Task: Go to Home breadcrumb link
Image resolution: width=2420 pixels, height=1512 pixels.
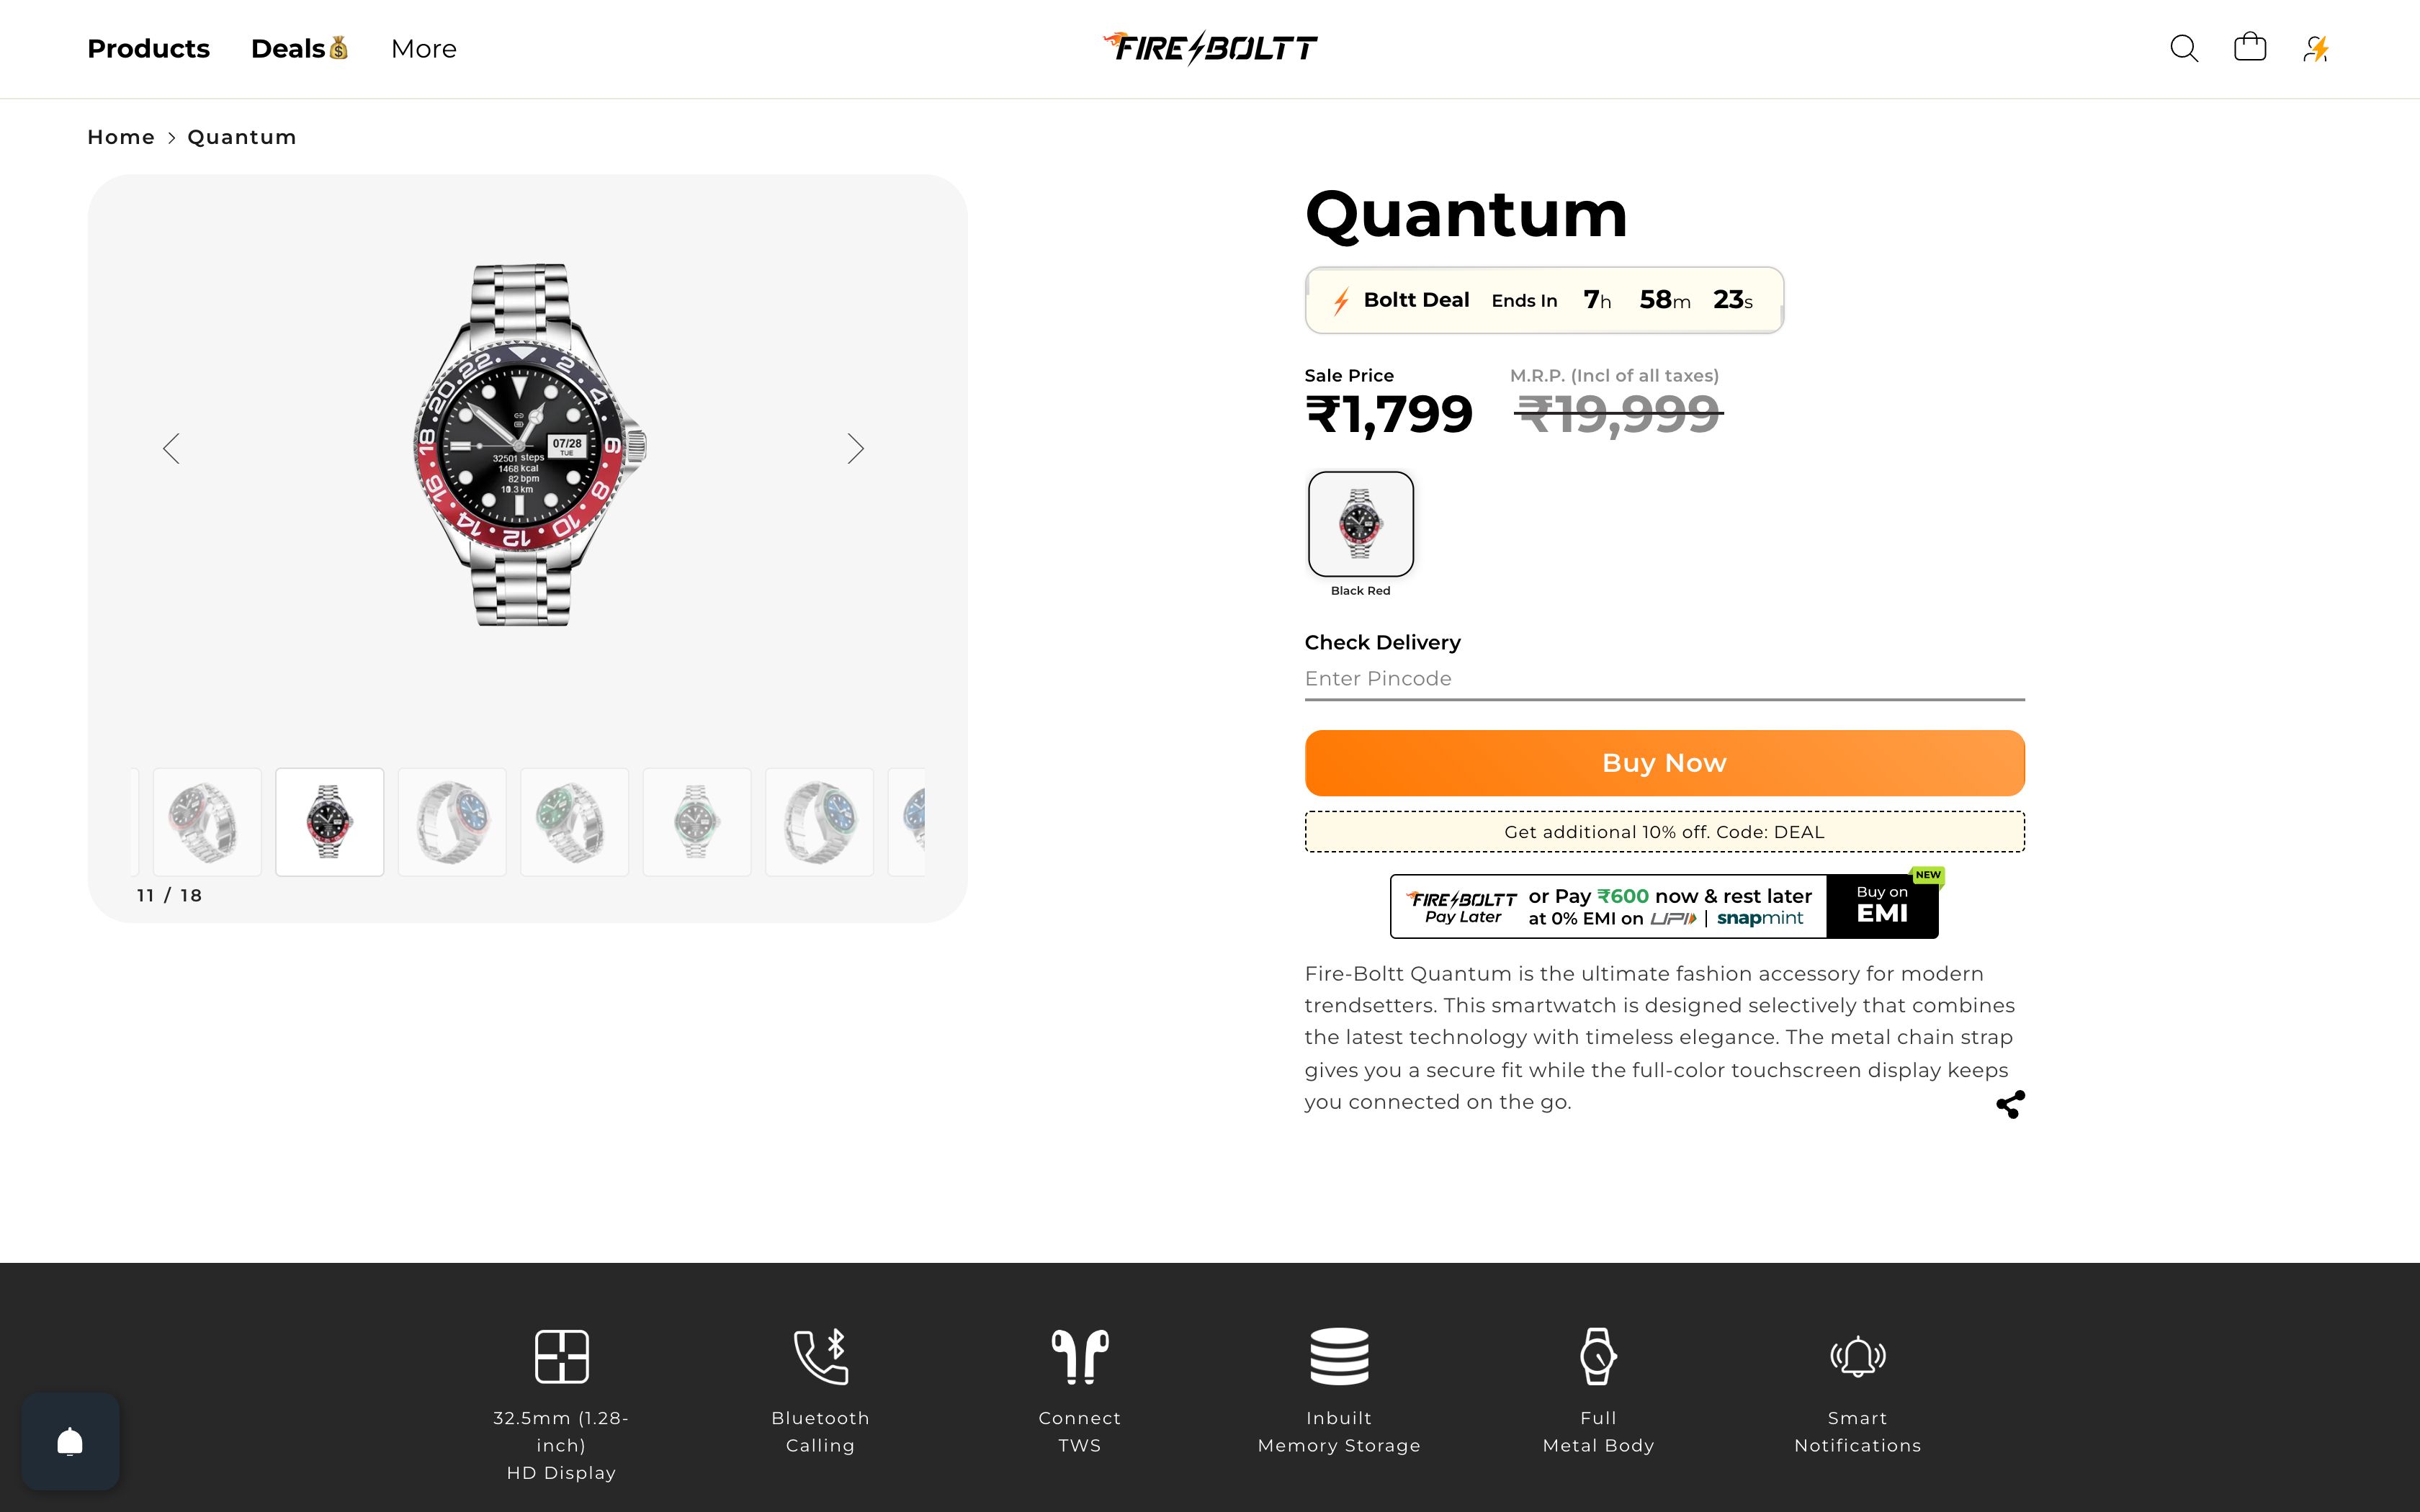Action: (120, 137)
